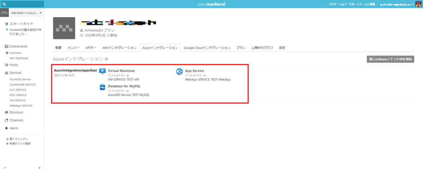Open the DynamoDB-SERVICE sidebar item
Image resolution: width=423 pixels, height=172 pixels.
point(23,84)
